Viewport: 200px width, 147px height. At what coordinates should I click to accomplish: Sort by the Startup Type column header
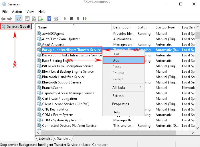tap(167, 27)
